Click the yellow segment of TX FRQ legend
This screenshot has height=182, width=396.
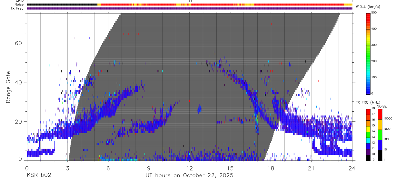(x=369, y=129)
